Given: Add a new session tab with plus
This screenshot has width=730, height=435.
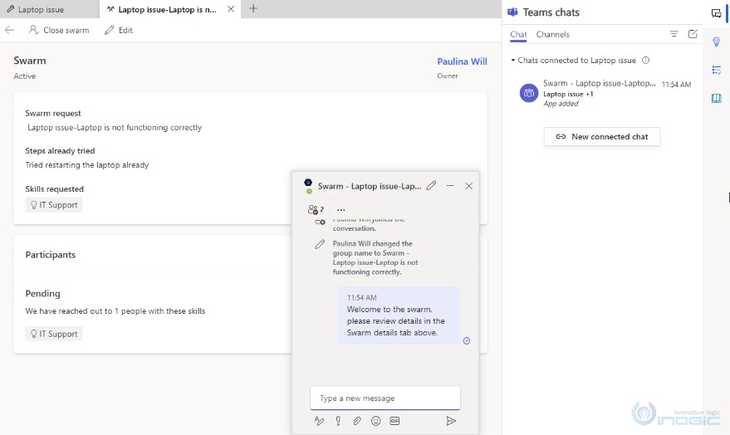Looking at the screenshot, I should click(x=253, y=8).
